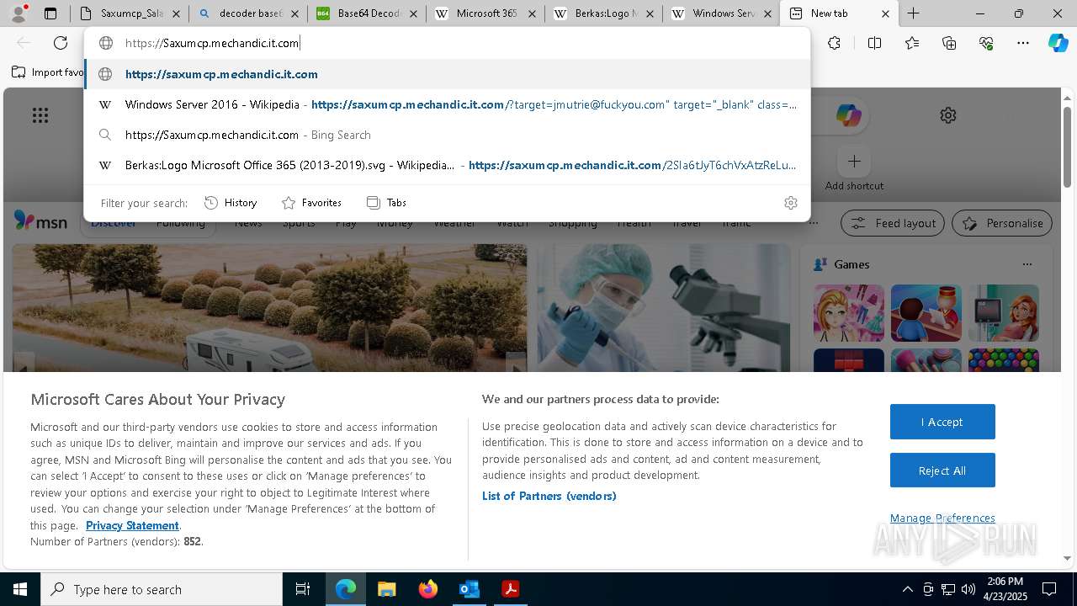Open Adobe Acrobat from the taskbar

tap(510, 589)
